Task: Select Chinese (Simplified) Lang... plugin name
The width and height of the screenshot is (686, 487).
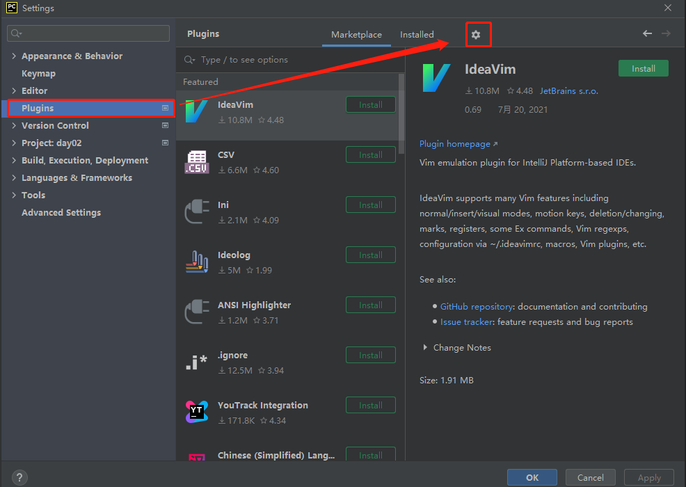Action: pos(276,455)
